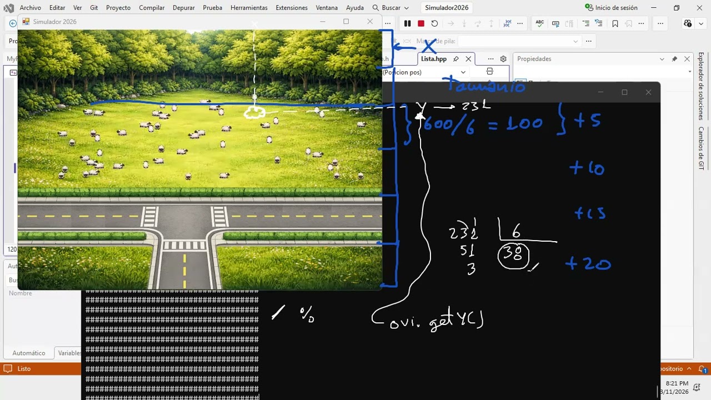Click the comment selection icon
Image resolution: width=711 pixels, height=400 pixels.
coord(555,23)
